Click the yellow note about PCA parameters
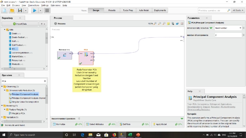 pos(87,80)
